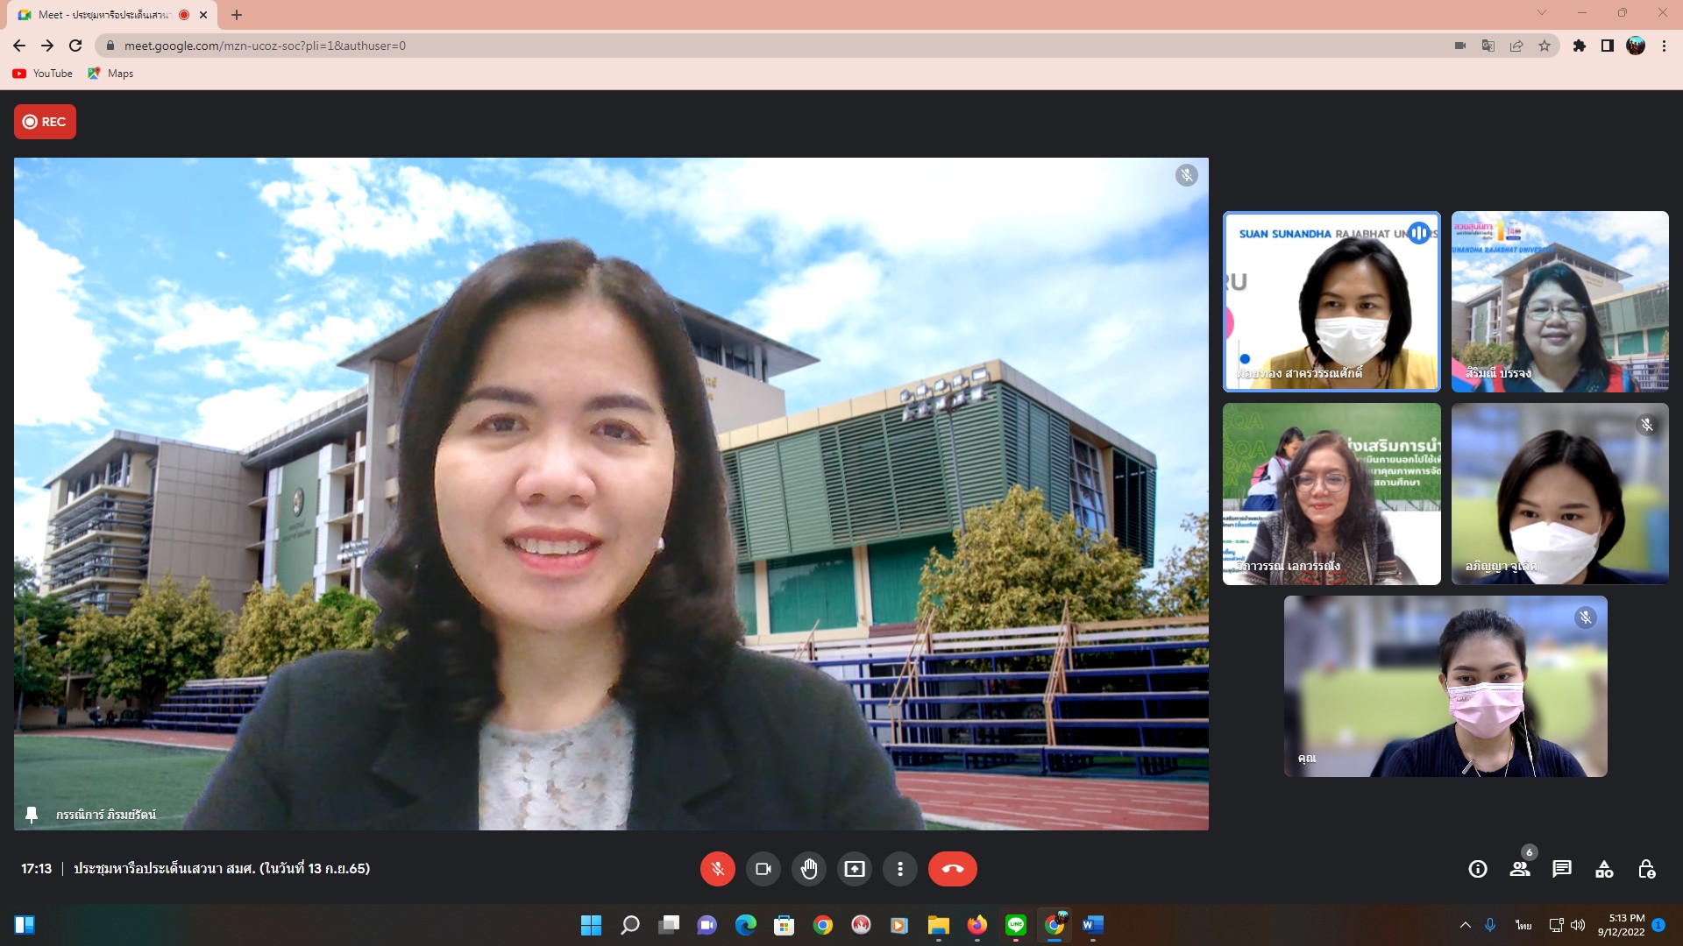1683x946 pixels.
Task: Click the participant tile with the pink mask
Action: click(1445, 687)
